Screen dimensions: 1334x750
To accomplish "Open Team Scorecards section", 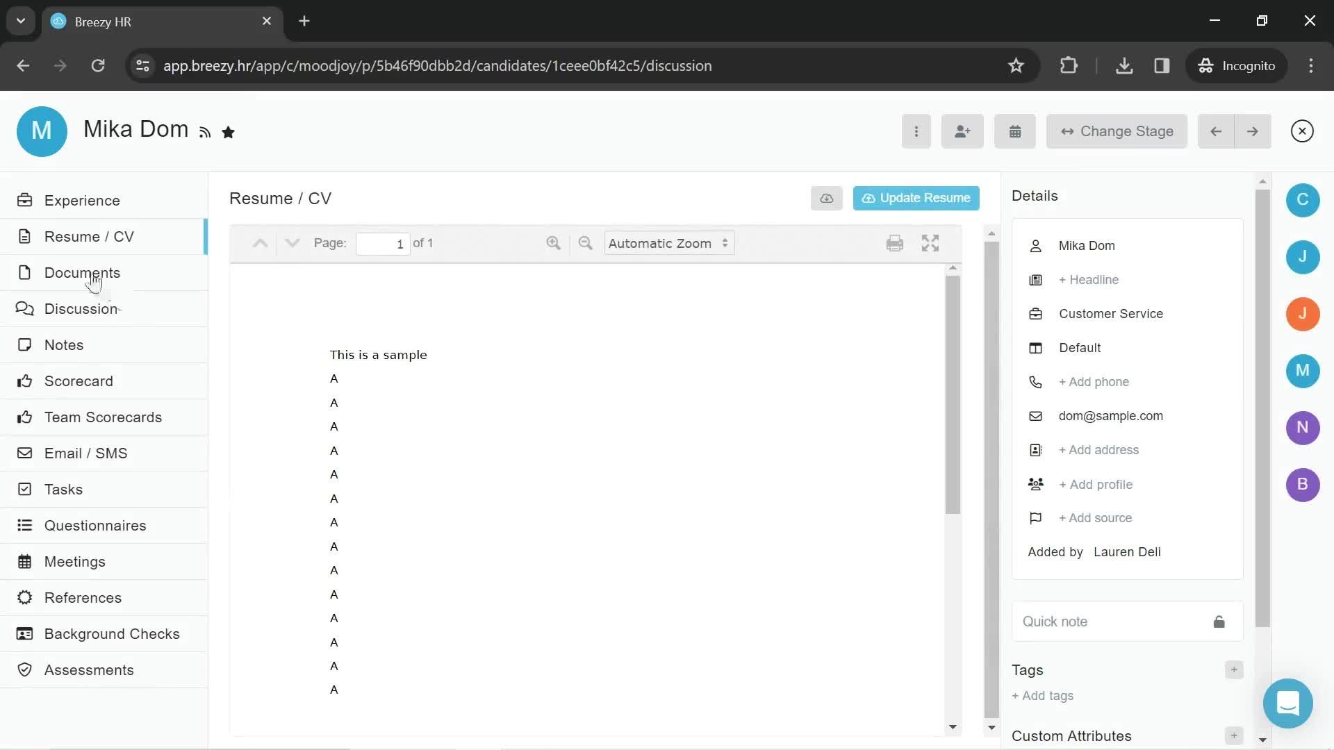I will tap(104, 417).
